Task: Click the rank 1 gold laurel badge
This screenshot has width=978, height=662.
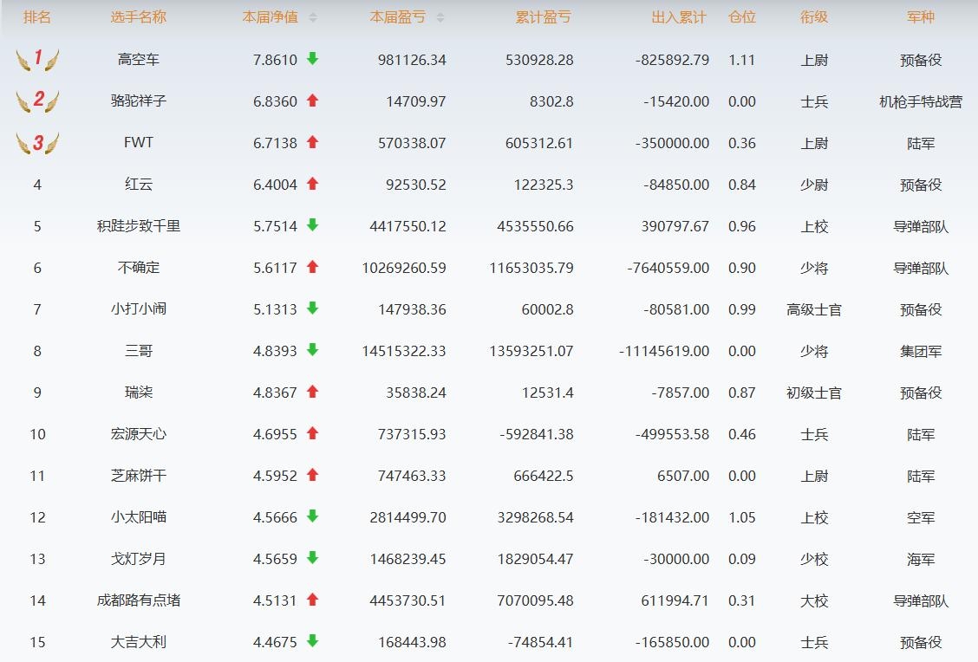Action: (x=37, y=60)
